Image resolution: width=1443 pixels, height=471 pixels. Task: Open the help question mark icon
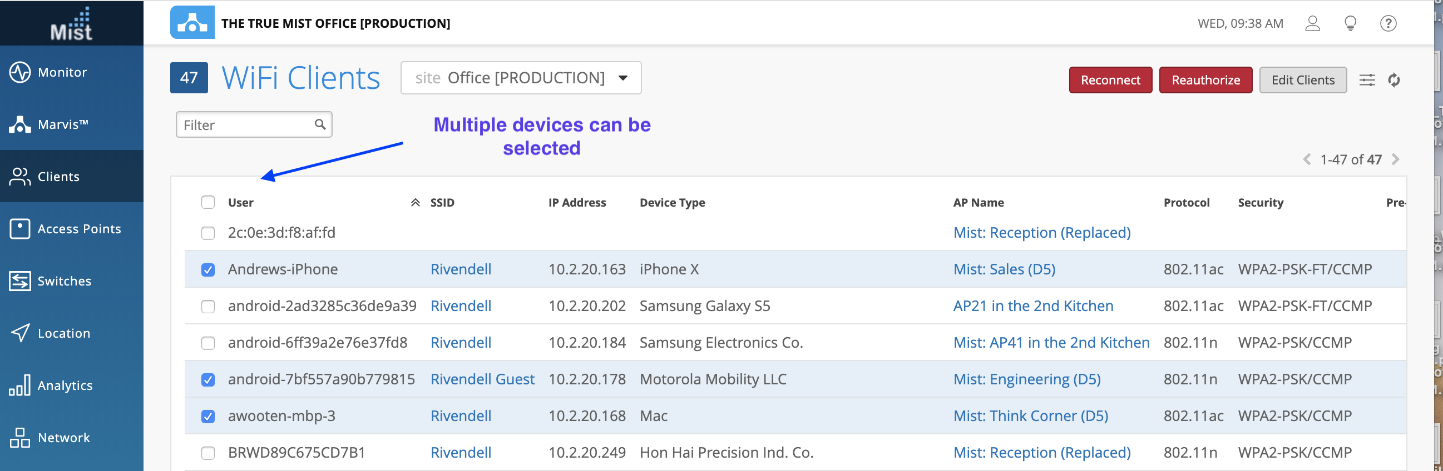click(1387, 23)
